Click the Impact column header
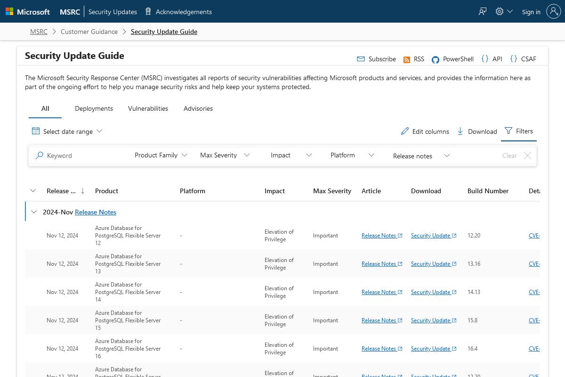Screen dimensions: 565x377 click(x=274, y=191)
